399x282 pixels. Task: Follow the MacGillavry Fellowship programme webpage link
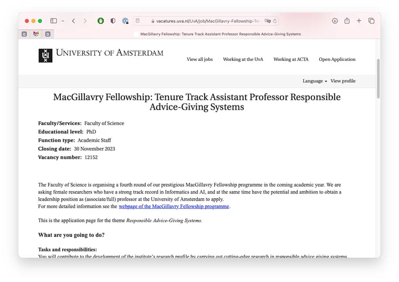174,206
